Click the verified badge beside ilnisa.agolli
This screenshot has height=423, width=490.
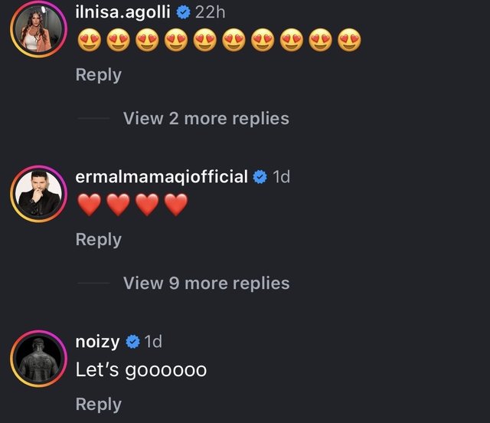click(184, 12)
